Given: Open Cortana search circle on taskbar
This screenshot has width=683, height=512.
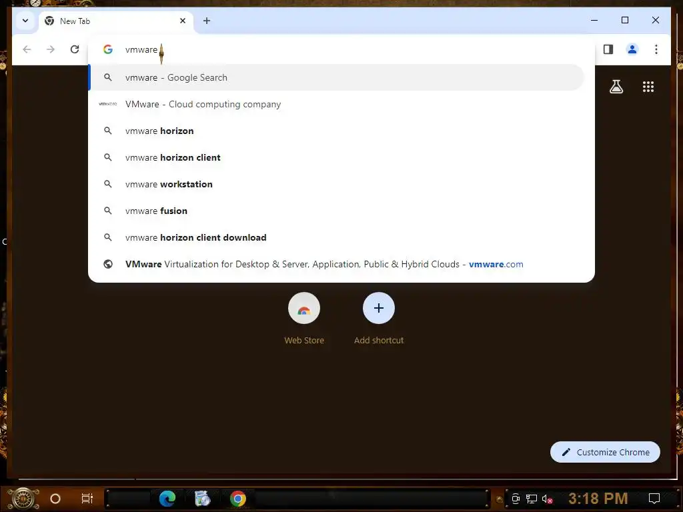Looking at the screenshot, I should 55,499.
